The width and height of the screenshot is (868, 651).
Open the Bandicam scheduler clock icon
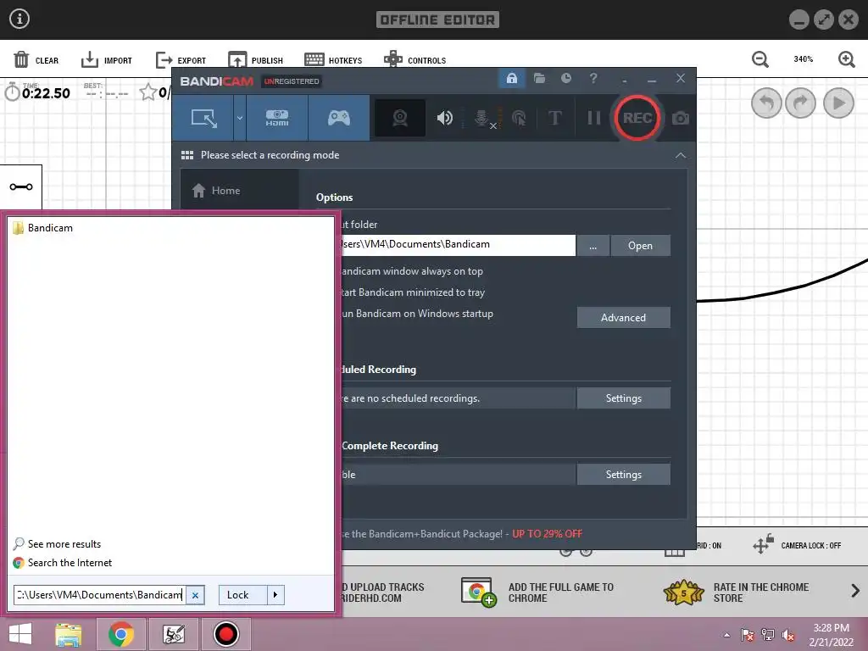(565, 79)
